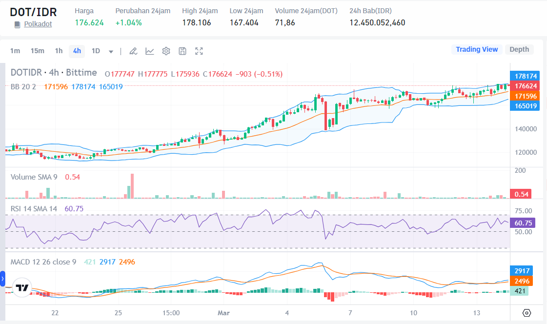The height and width of the screenshot is (324, 547).
Task: Click the signal value tag 2496
Action: 522,281
